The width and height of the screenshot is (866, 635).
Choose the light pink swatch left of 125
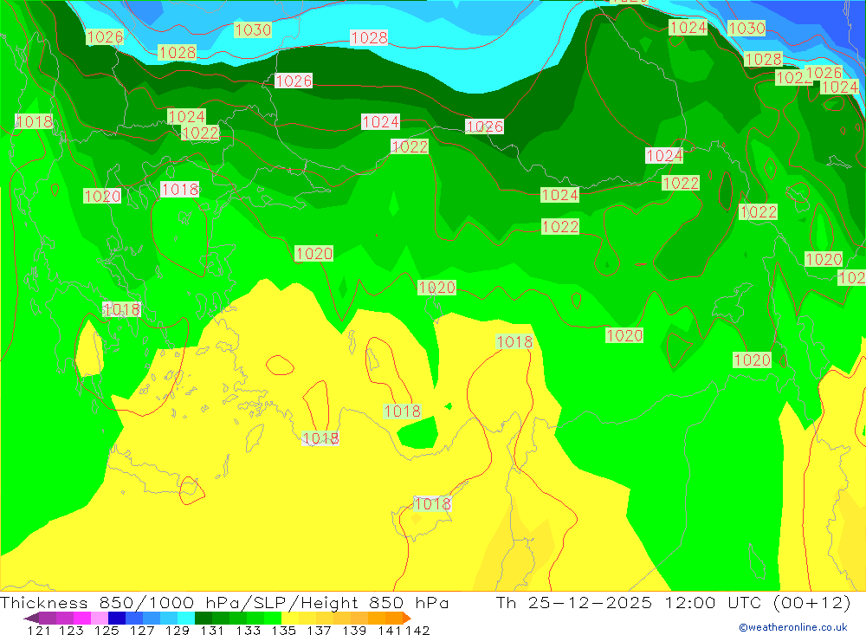(x=100, y=618)
